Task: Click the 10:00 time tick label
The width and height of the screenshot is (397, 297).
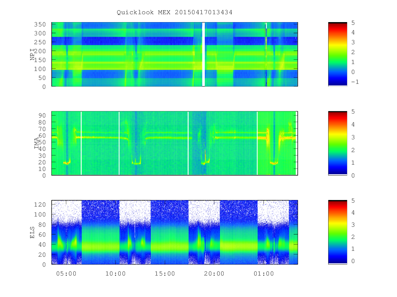Action: pos(116,274)
